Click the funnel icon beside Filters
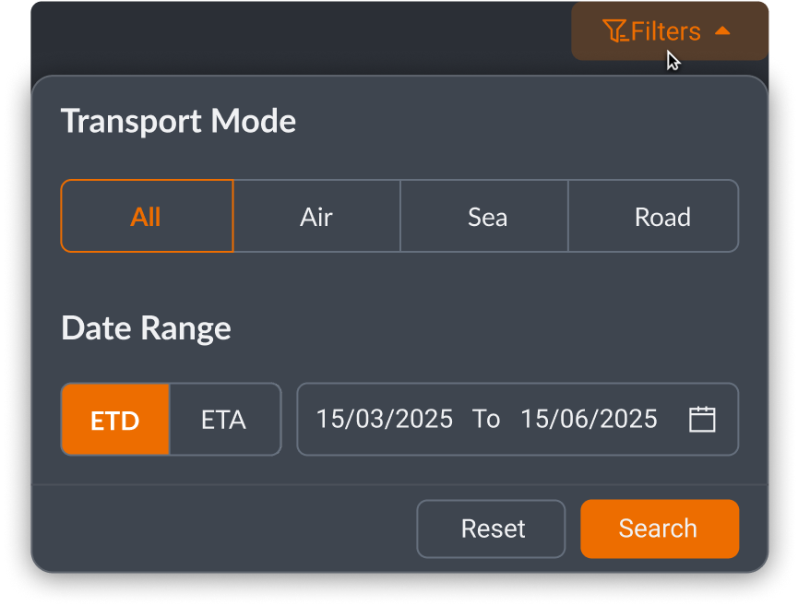This screenshot has width=798, height=606. 614,31
